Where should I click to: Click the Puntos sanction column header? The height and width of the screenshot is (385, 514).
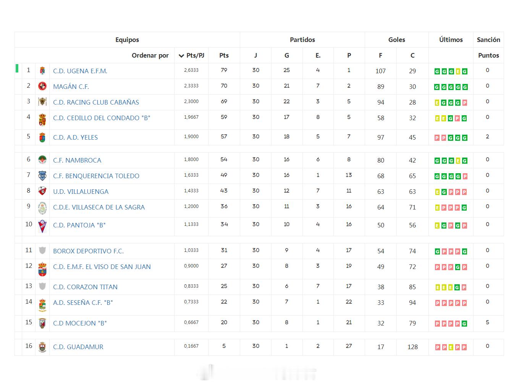pyautogui.click(x=488, y=55)
